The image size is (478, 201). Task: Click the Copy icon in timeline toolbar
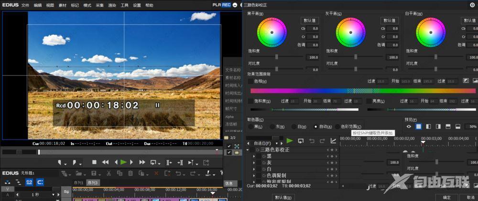point(119,173)
